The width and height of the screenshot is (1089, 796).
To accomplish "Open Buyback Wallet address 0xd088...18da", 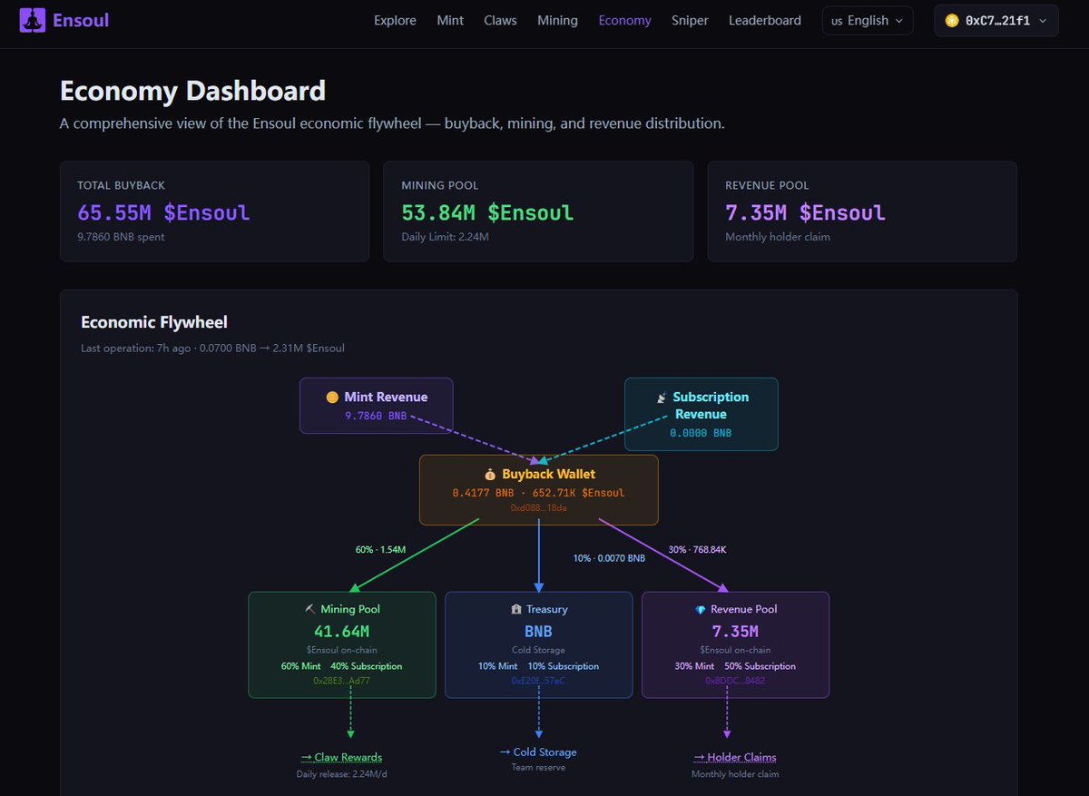I will pos(538,508).
